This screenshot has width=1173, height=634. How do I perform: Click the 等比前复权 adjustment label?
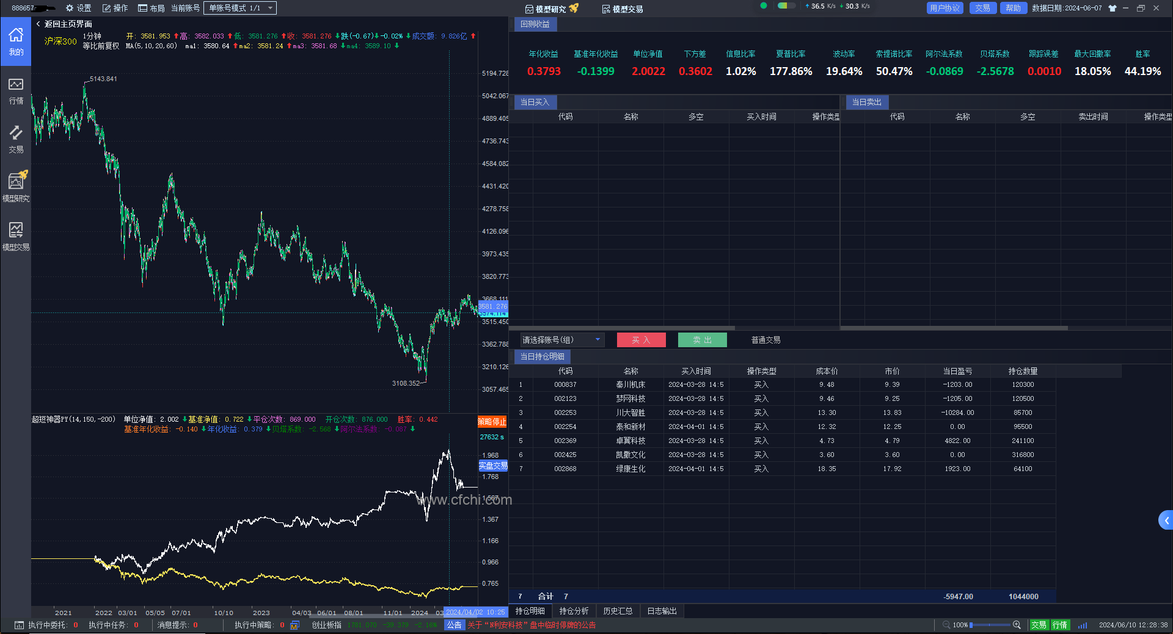pyautogui.click(x=101, y=46)
